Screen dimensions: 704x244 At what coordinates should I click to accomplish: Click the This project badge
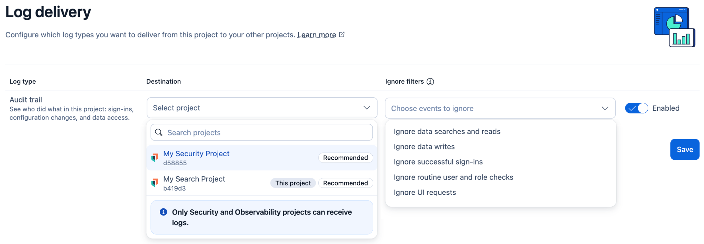(x=293, y=183)
